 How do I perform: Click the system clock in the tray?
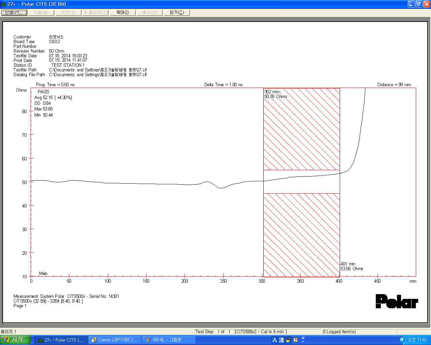(x=417, y=340)
